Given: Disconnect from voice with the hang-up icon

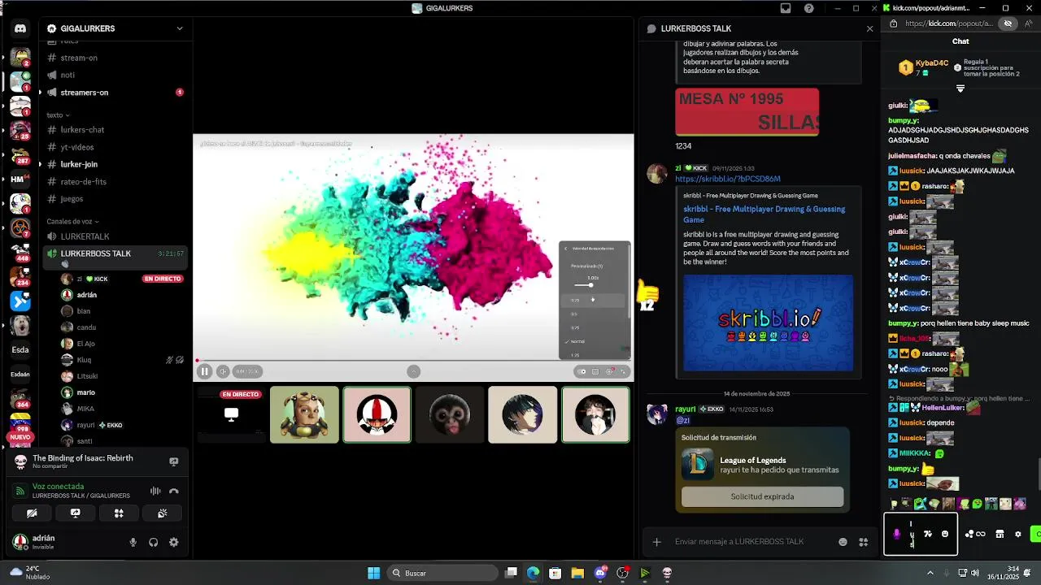Looking at the screenshot, I should [173, 491].
